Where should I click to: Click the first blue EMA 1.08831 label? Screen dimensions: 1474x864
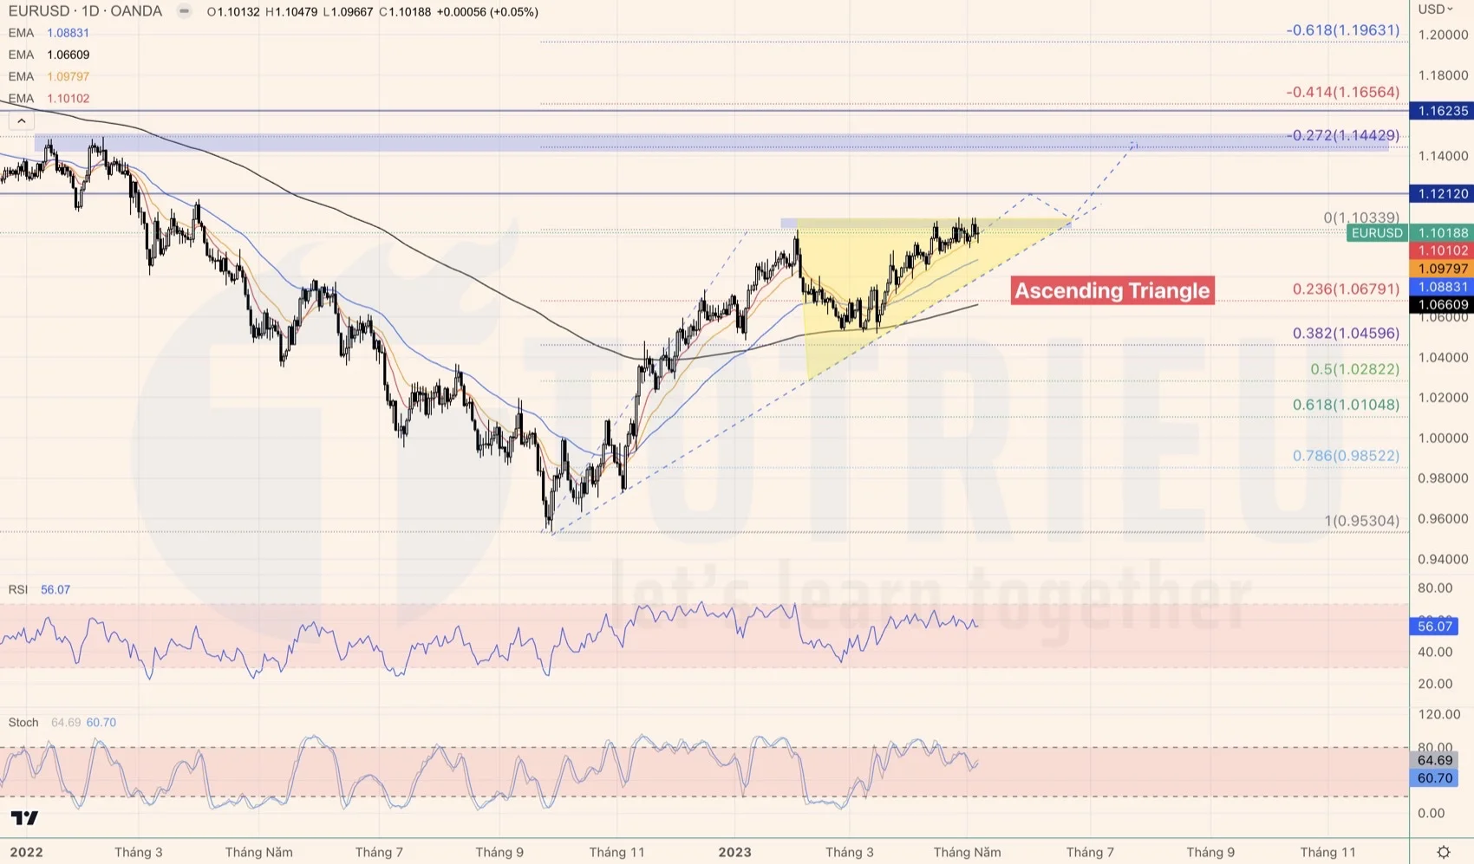[x=69, y=32]
